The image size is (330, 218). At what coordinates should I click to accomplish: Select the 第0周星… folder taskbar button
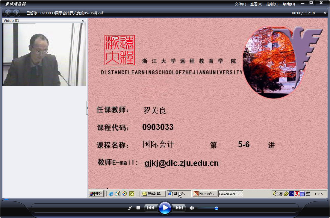tap(153, 193)
